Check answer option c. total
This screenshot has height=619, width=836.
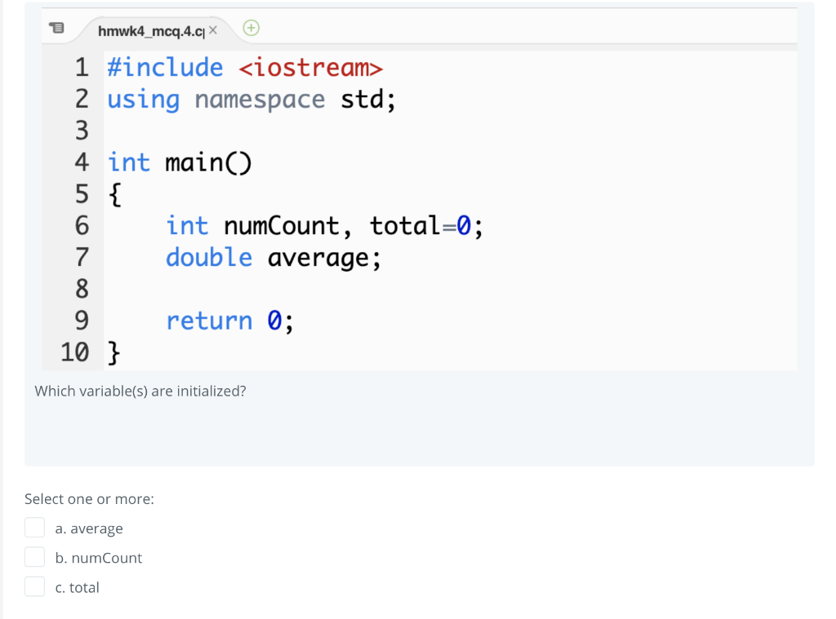pos(34,586)
